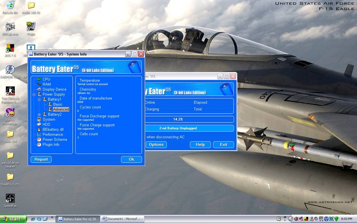357x223 pixels.
Task: Click the Display Device icon in the tree
Action: pos(39,89)
